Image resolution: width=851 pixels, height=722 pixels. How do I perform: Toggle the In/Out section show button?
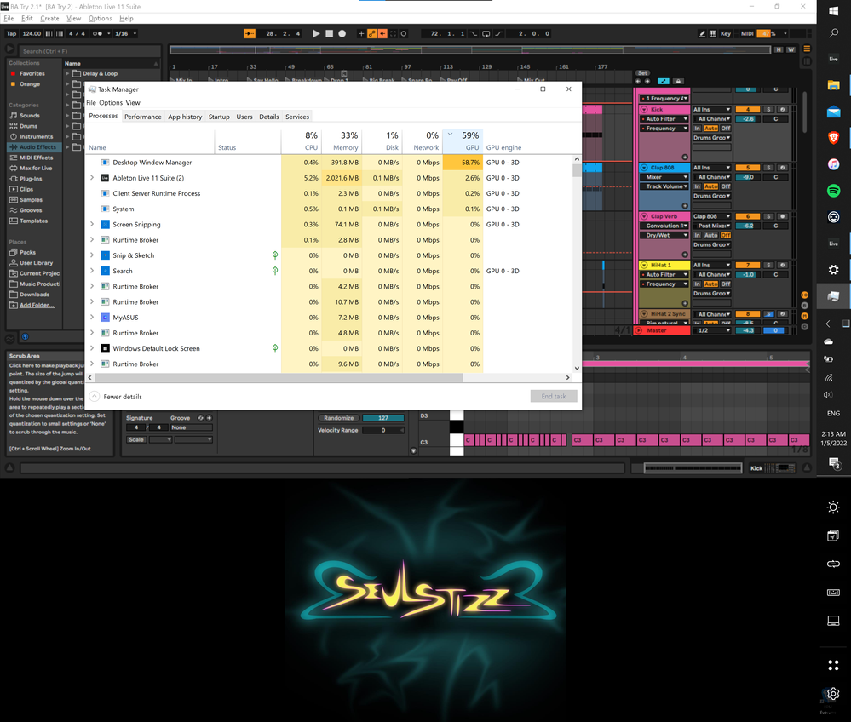pyautogui.click(x=805, y=295)
